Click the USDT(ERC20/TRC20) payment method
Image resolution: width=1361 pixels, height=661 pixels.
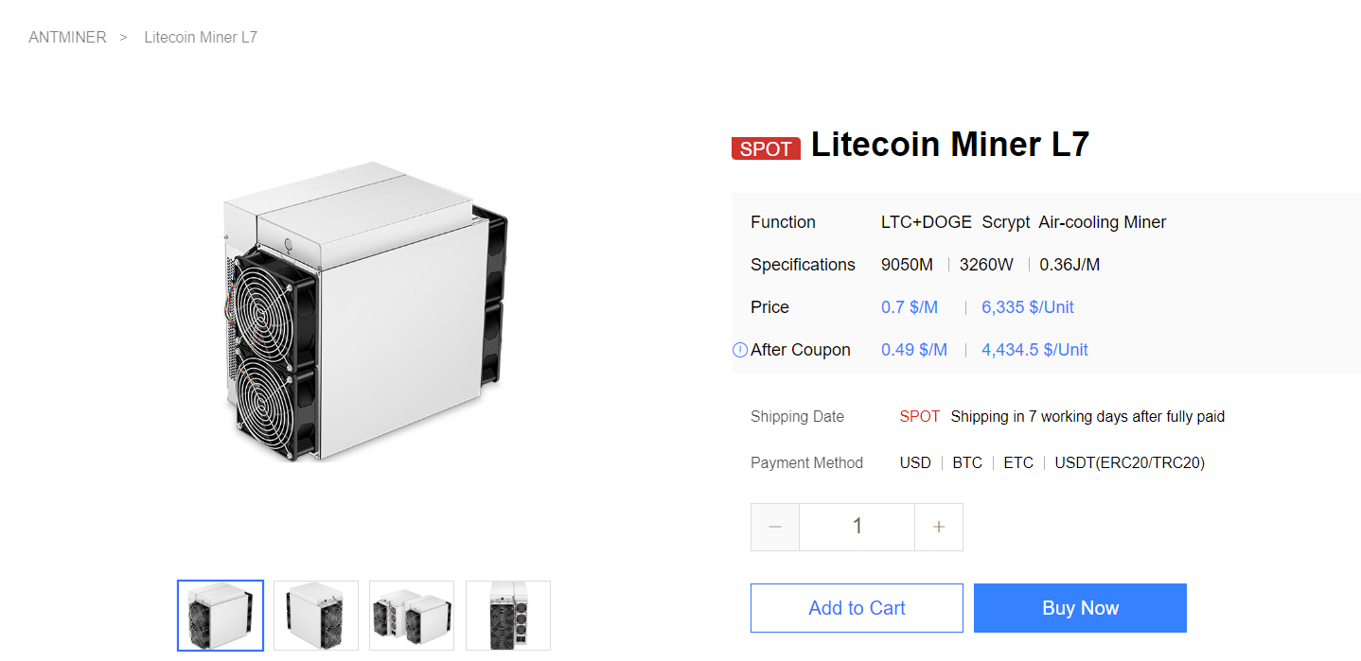pos(1129,463)
